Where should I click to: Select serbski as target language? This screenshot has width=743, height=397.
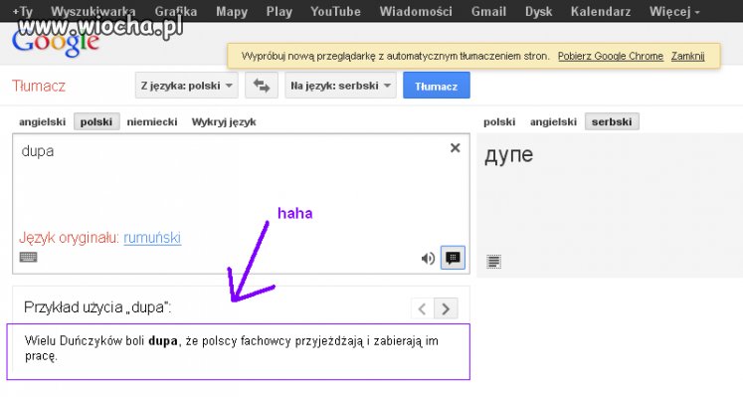pos(612,121)
